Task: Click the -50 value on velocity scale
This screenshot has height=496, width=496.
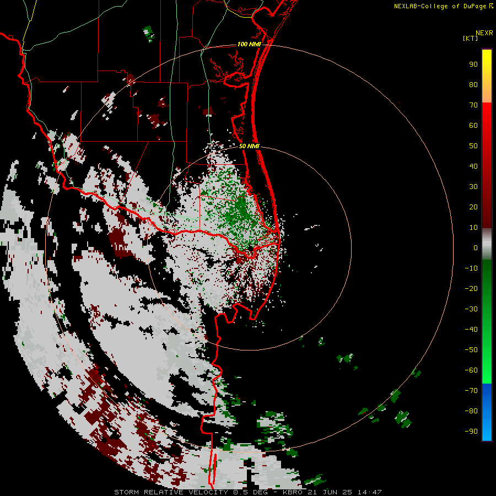Action: 471,350
